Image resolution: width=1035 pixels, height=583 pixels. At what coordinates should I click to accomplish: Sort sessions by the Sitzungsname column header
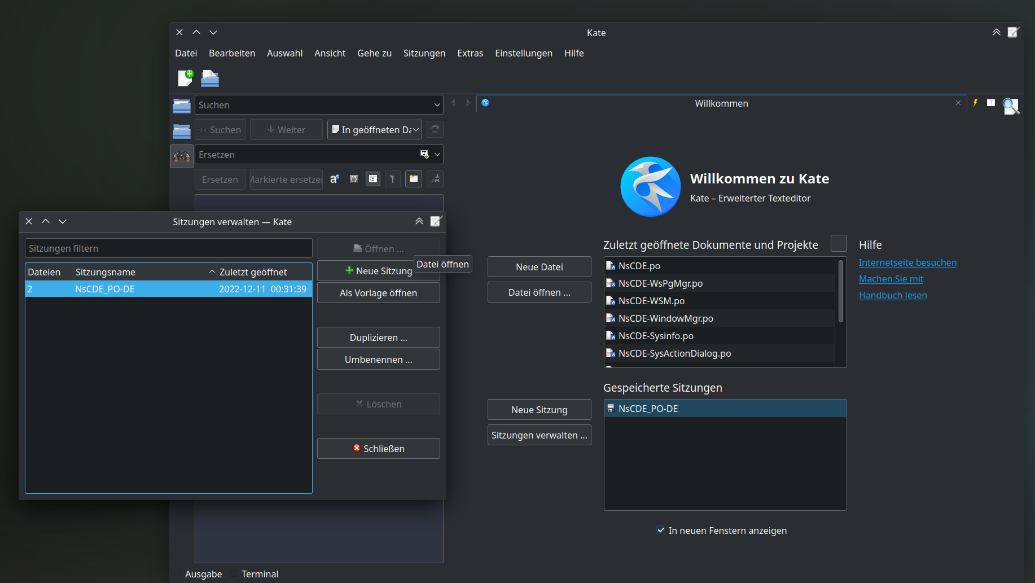click(145, 272)
